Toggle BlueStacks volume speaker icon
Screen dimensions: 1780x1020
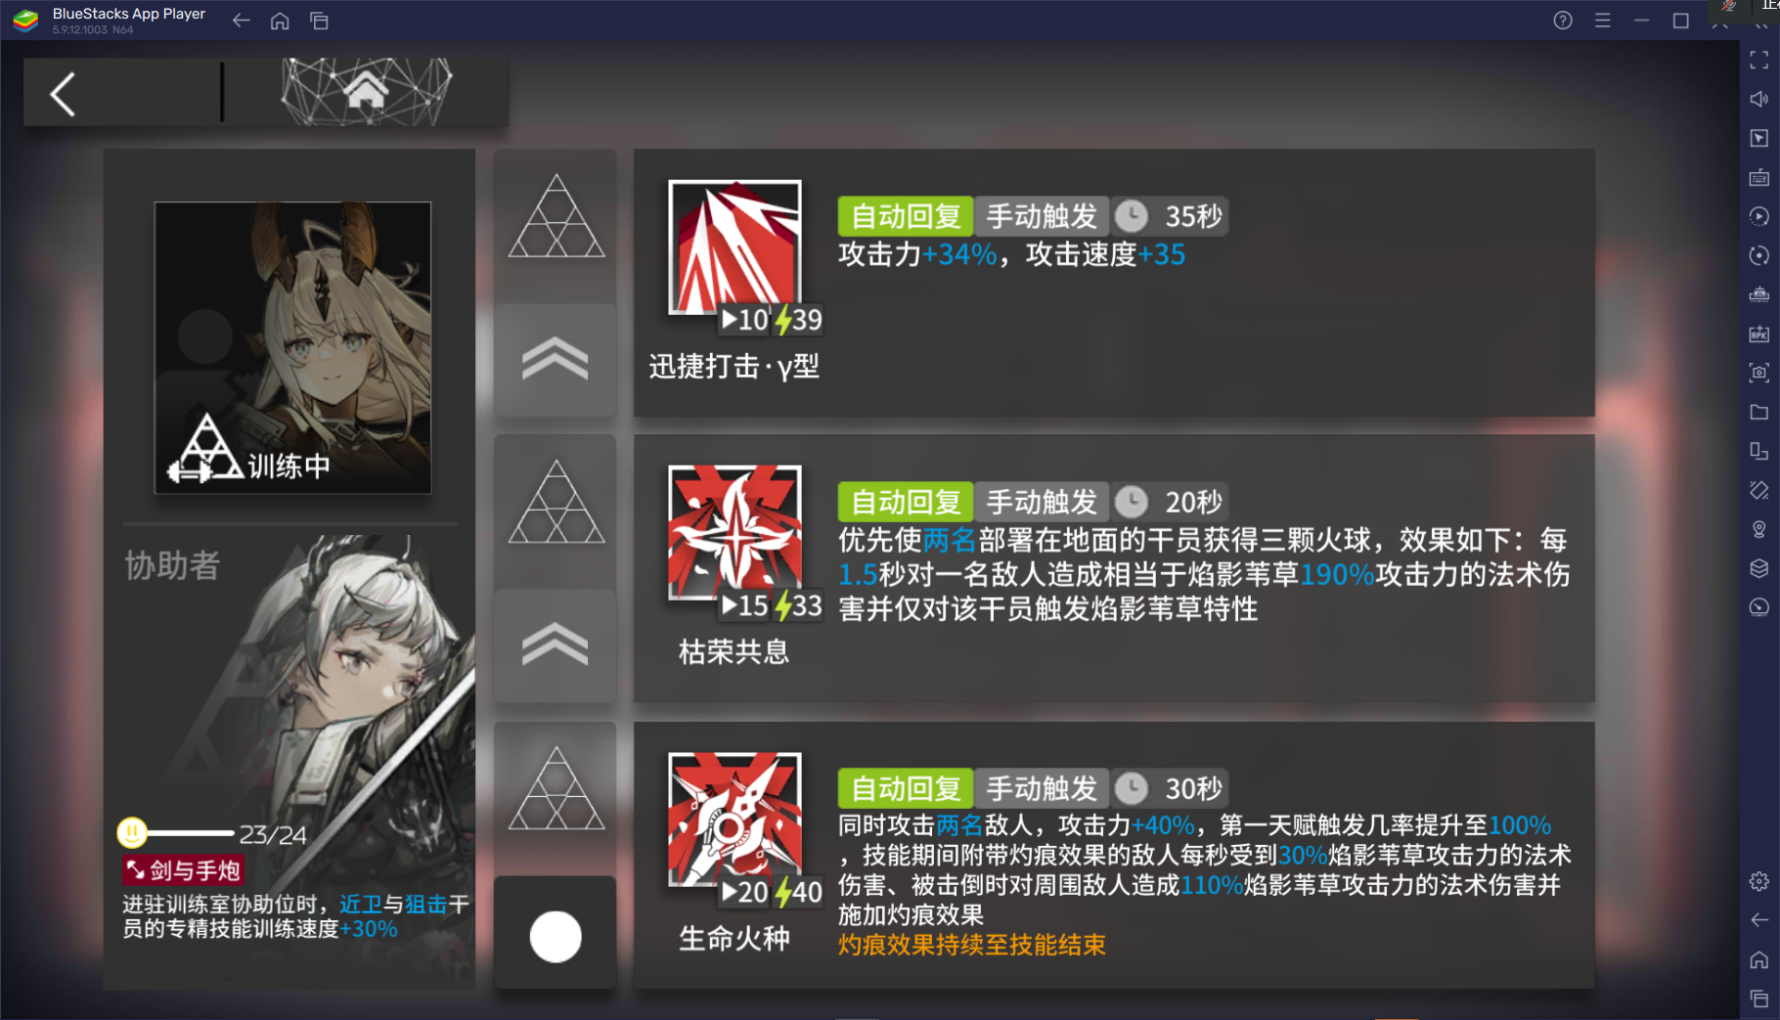coord(1758,99)
